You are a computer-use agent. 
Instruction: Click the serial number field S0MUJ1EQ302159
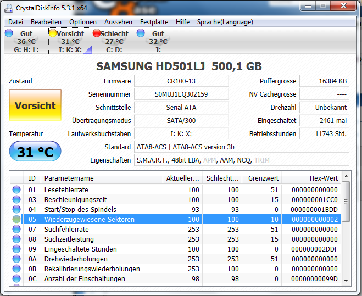(x=181, y=94)
